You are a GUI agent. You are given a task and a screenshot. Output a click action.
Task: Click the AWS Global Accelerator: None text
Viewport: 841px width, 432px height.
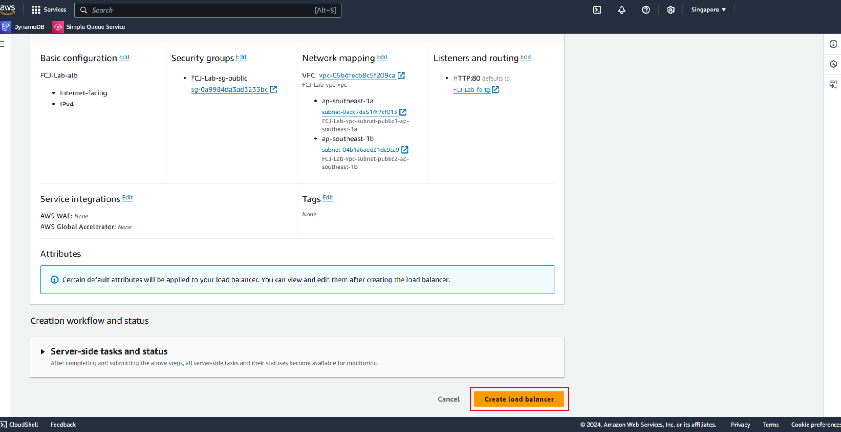tap(86, 227)
